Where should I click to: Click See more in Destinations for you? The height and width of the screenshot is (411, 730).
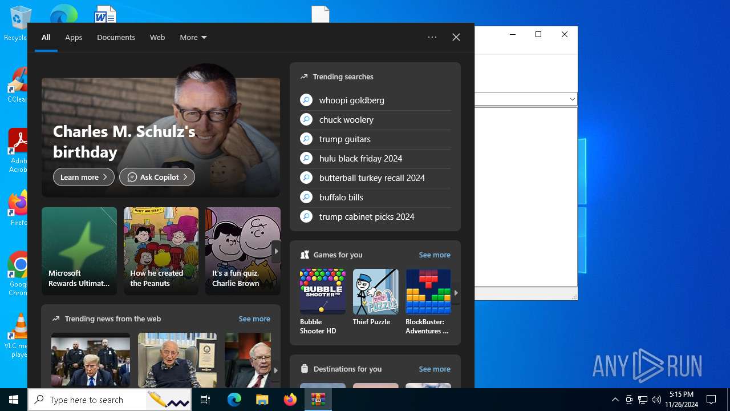[x=435, y=369]
